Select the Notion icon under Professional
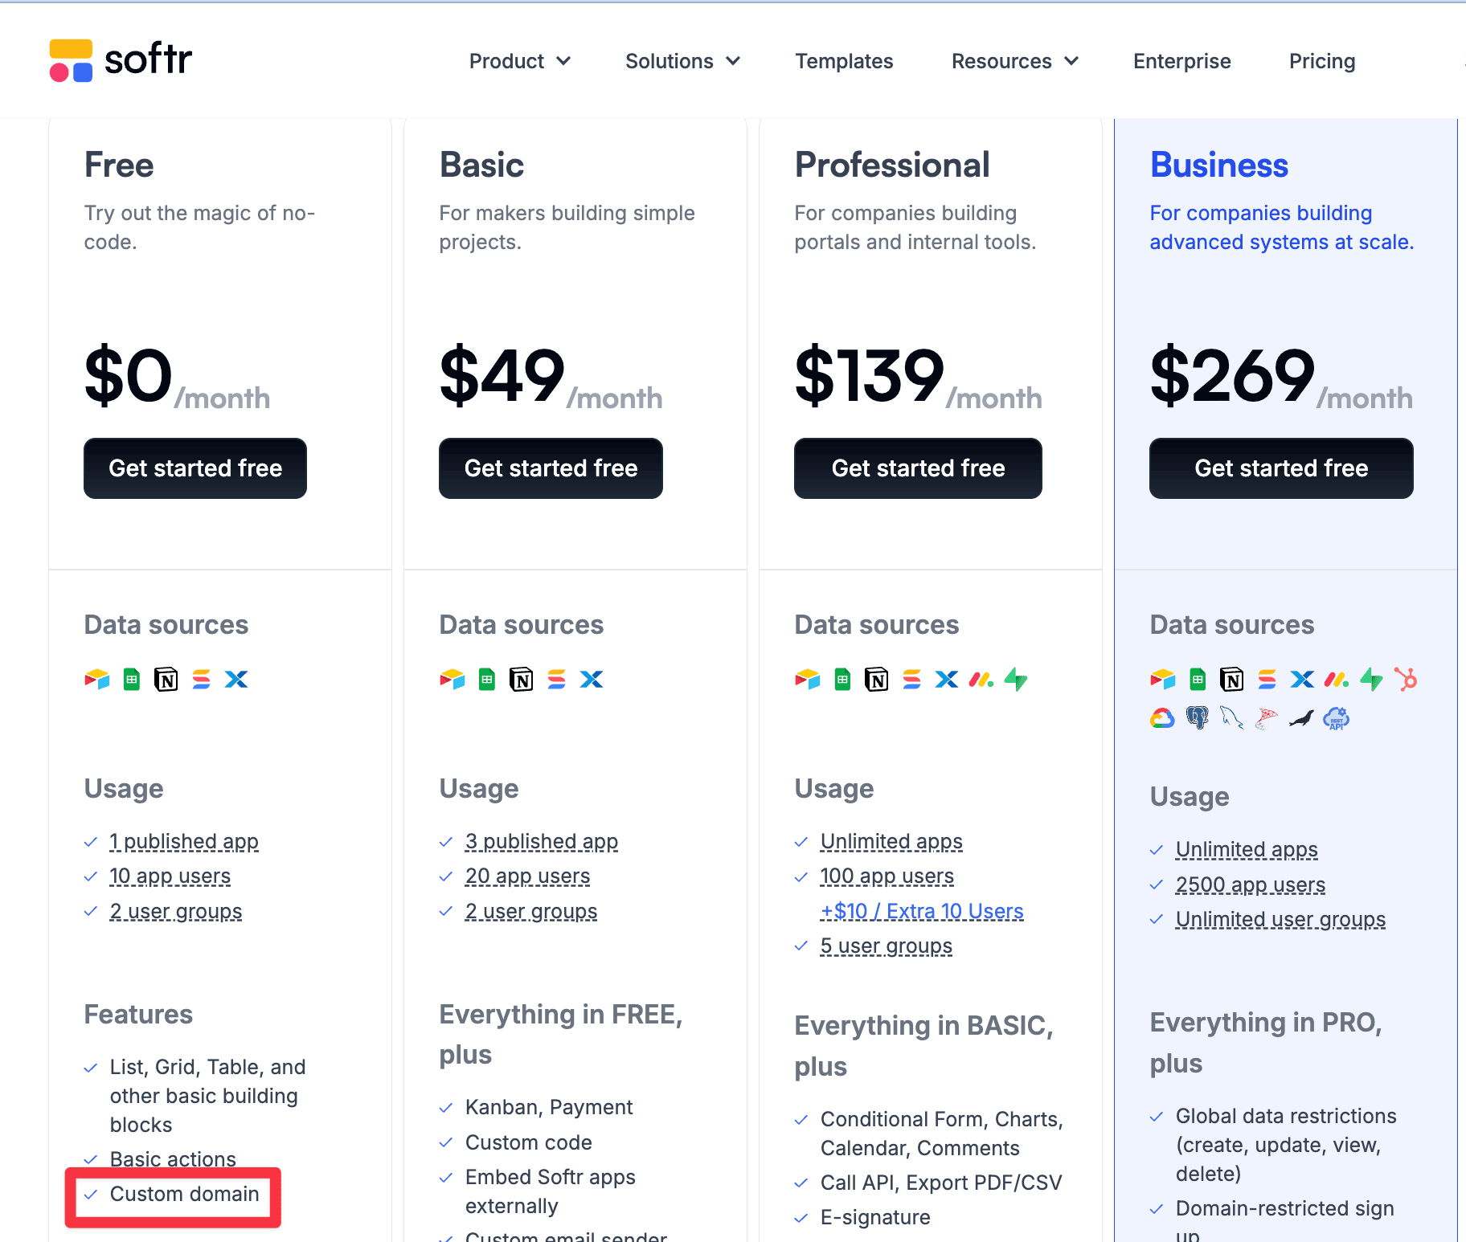Screen dimensions: 1466x1242 (876, 679)
